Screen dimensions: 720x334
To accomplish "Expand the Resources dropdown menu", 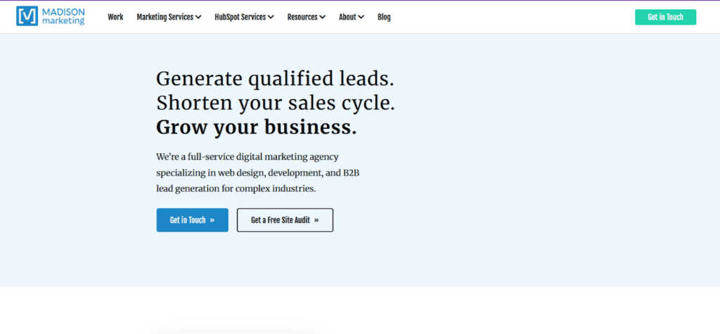I will pos(303,17).
